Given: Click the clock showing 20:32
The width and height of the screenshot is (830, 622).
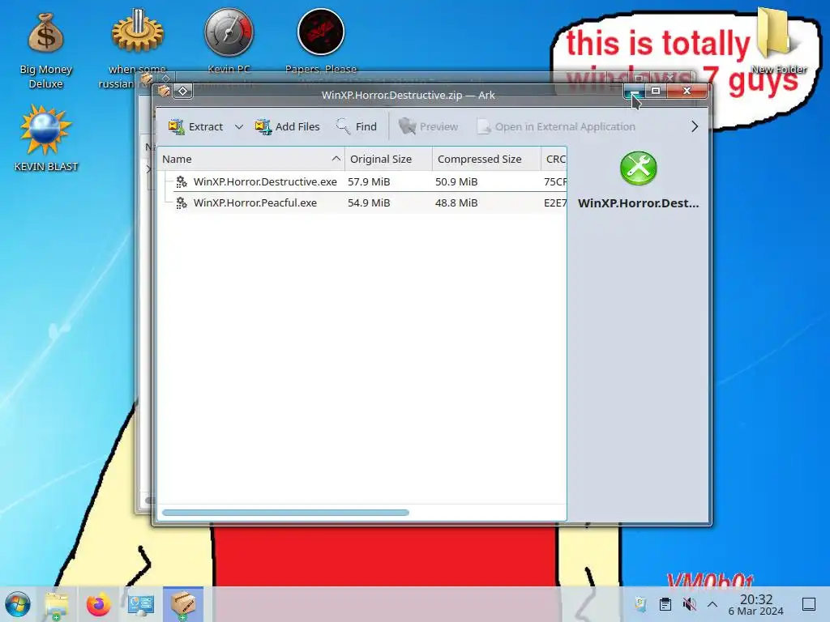Looking at the screenshot, I should click(756, 604).
